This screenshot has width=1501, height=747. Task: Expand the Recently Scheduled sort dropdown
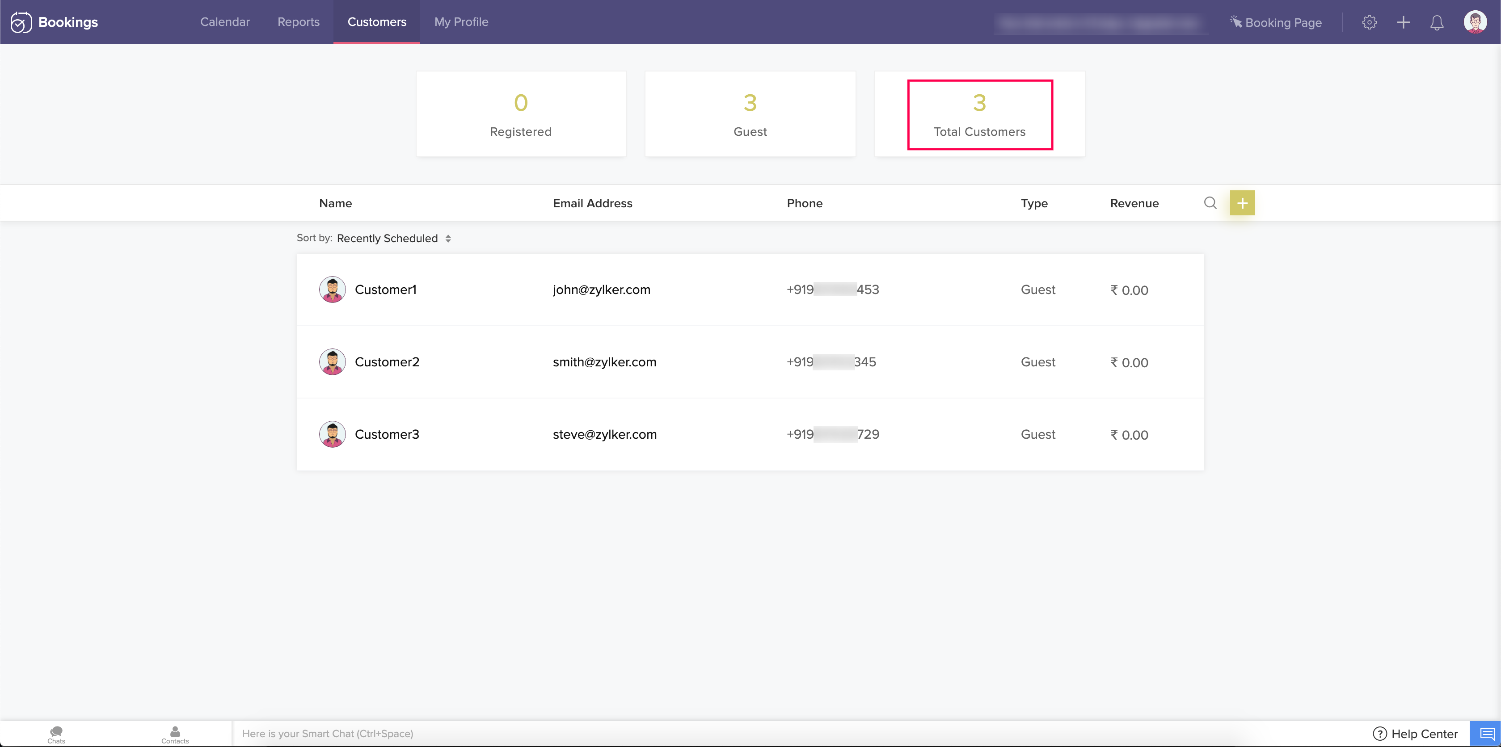(x=394, y=238)
